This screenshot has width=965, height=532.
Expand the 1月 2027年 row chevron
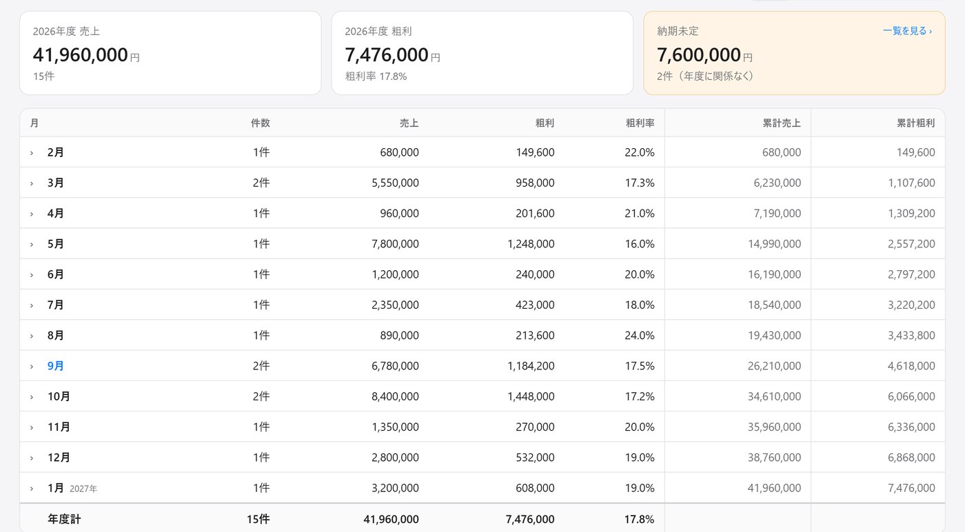[x=32, y=488]
